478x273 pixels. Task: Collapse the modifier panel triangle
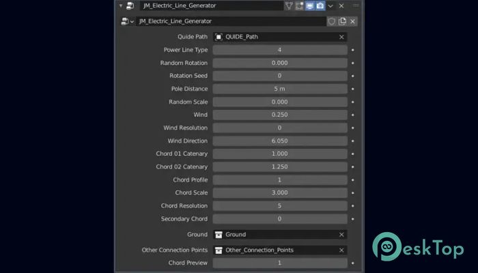[x=121, y=5]
